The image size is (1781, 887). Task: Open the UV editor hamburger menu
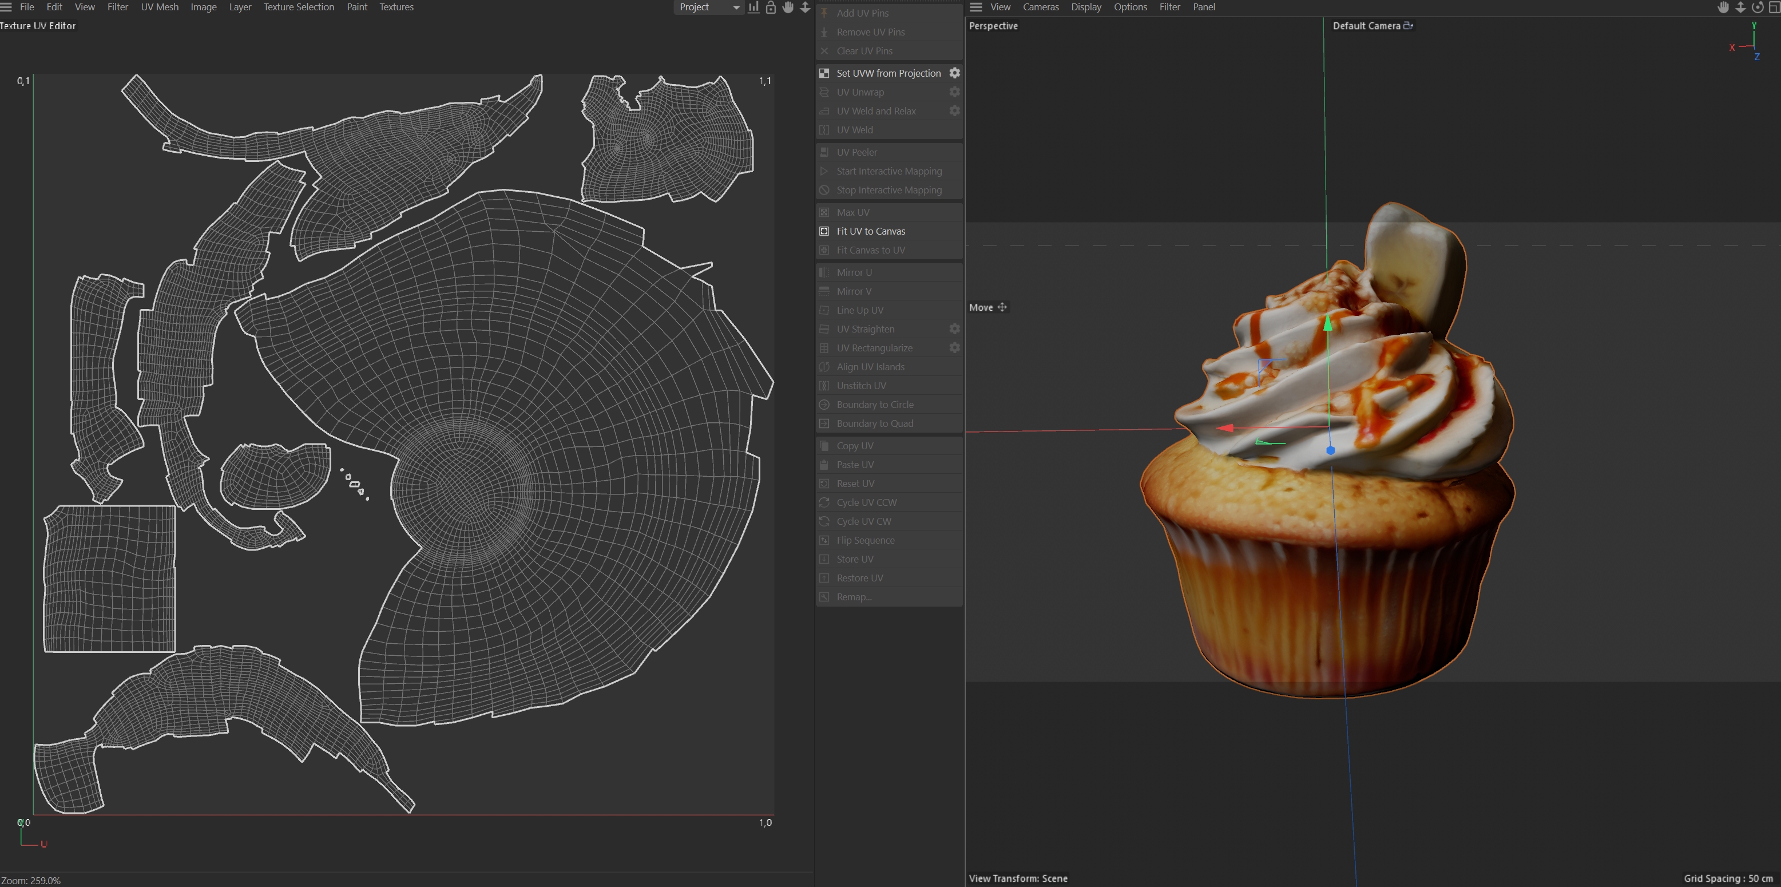pyautogui.click(x=6, y=7)
